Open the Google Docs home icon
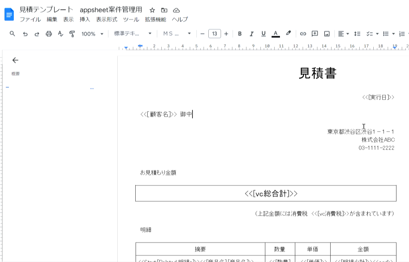Image resolution: width=409 pixels, height=262 pixels. pyautogui.click(x=9, y=14)
